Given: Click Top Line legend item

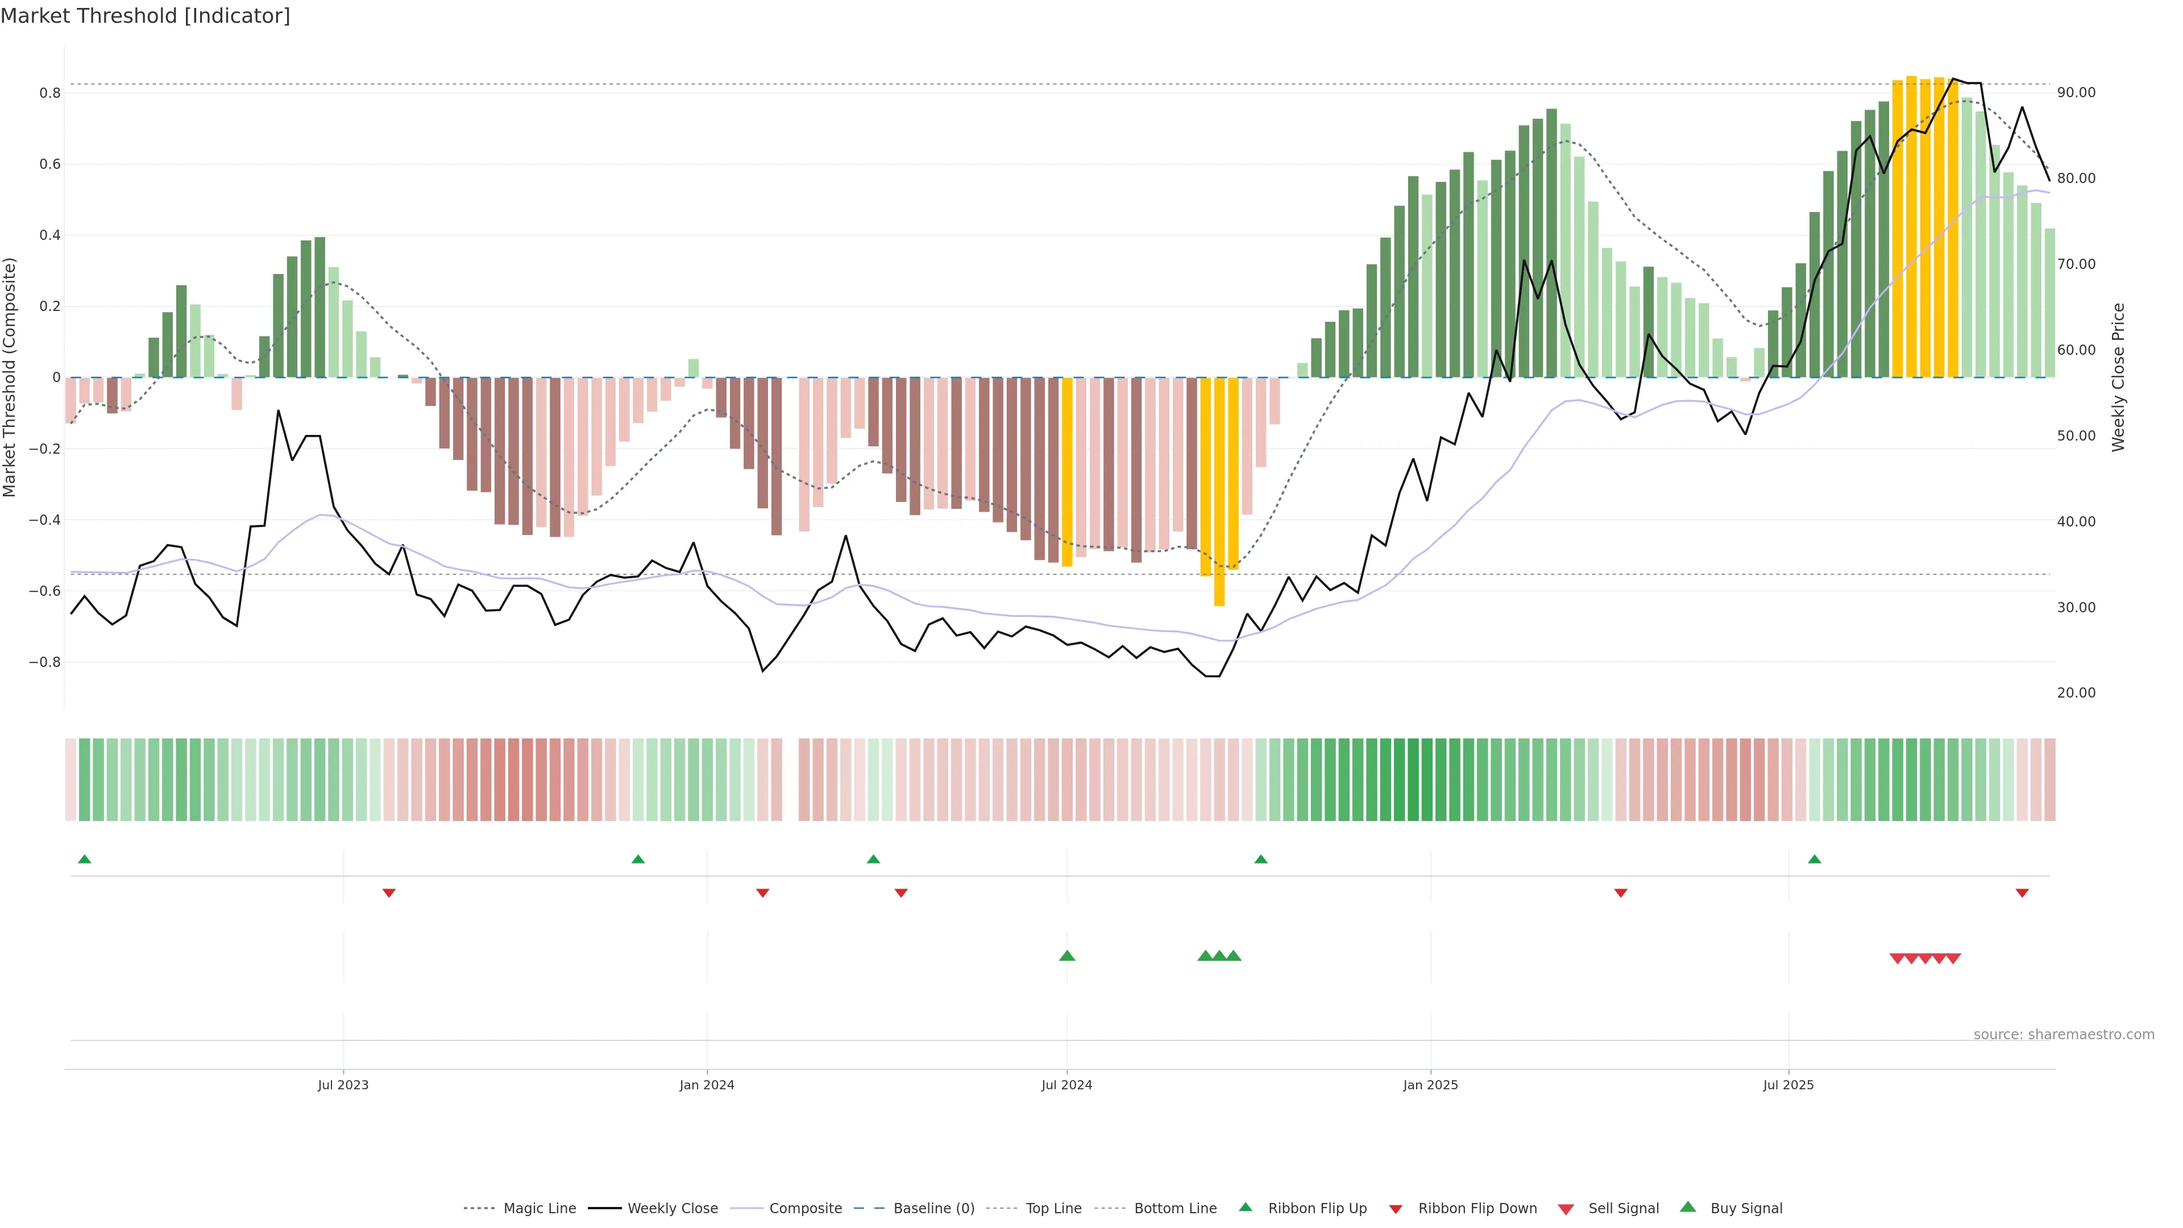Looking at the screenshot, I should [1053, 1209].
